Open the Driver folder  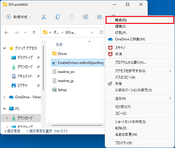point(63,54)
